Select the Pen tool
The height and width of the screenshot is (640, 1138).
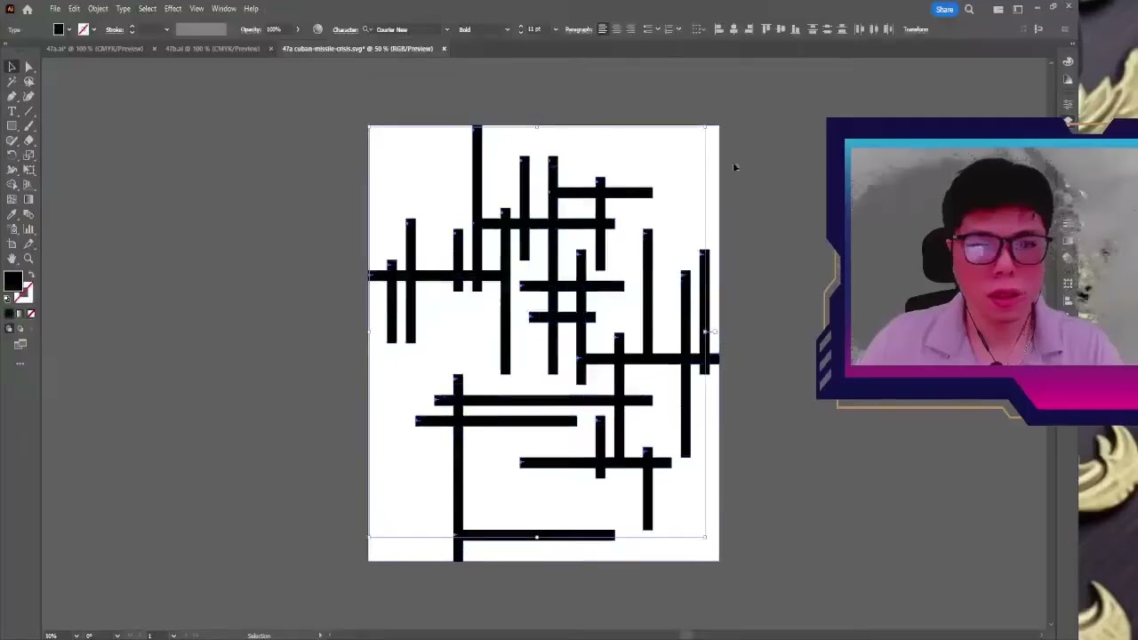tap(12, 96)
